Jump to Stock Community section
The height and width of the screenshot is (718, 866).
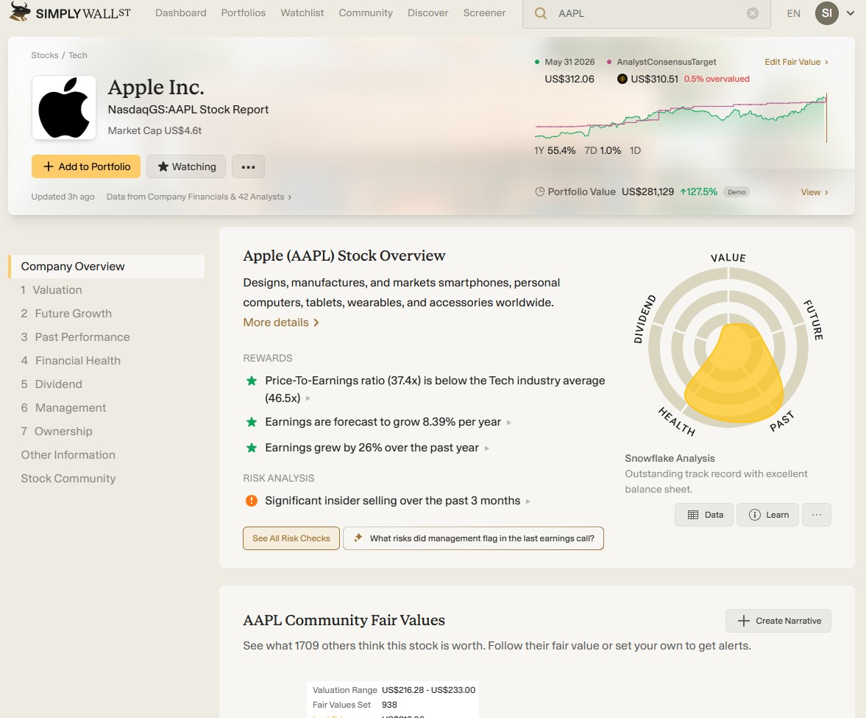click(x=68, y=479)
